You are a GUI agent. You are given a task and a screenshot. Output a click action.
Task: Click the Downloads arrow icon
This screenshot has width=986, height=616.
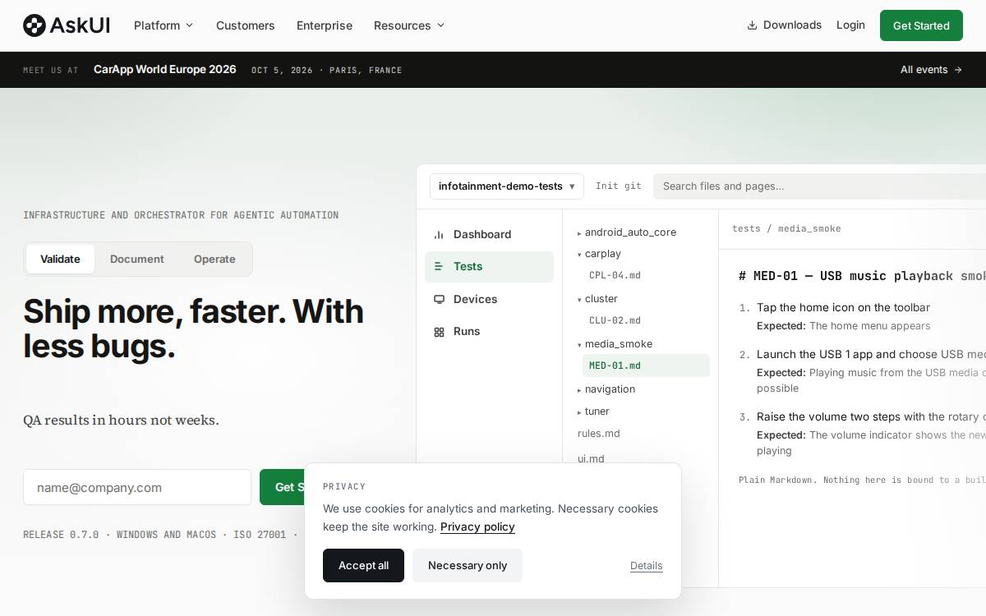coord(752,25)
